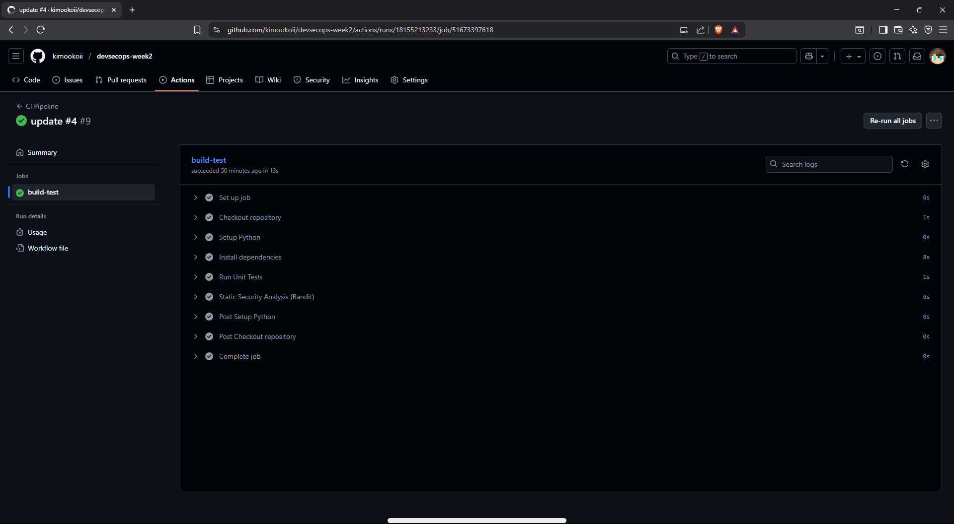Open log settings gear icon
Image resolution: width=954 pixels, height=524 pixels.
tap(925, 164)
